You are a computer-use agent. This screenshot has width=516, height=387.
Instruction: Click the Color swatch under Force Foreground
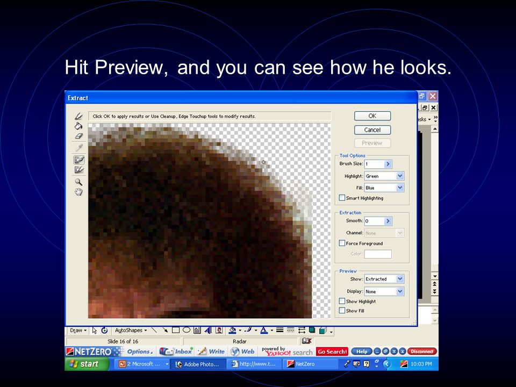point(378,254)
